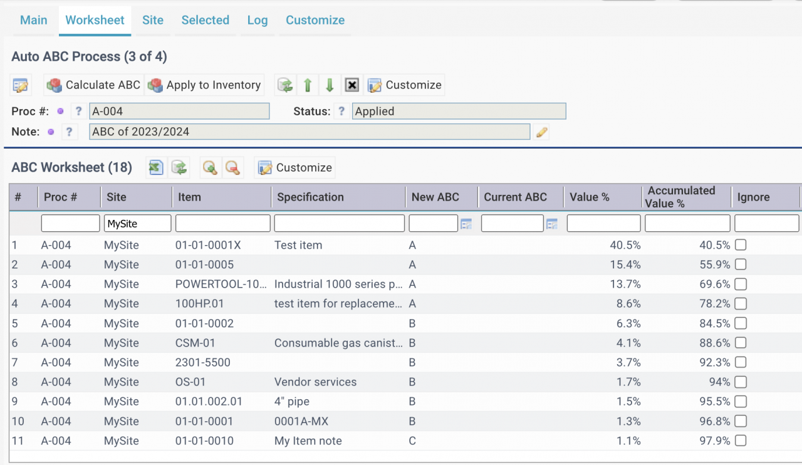
Task: Edit the note with the pencil icon
Action: pyautogui.click(x=542, y=132)
